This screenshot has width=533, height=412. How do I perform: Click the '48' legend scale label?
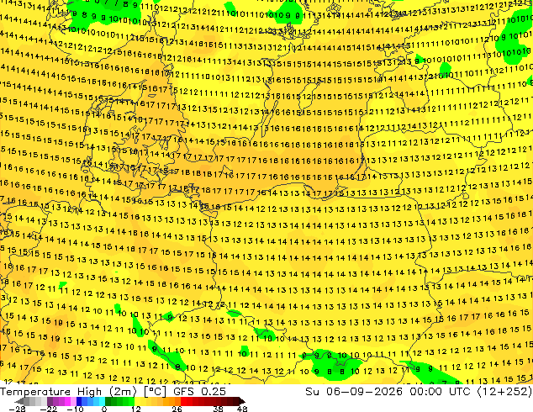242,409
